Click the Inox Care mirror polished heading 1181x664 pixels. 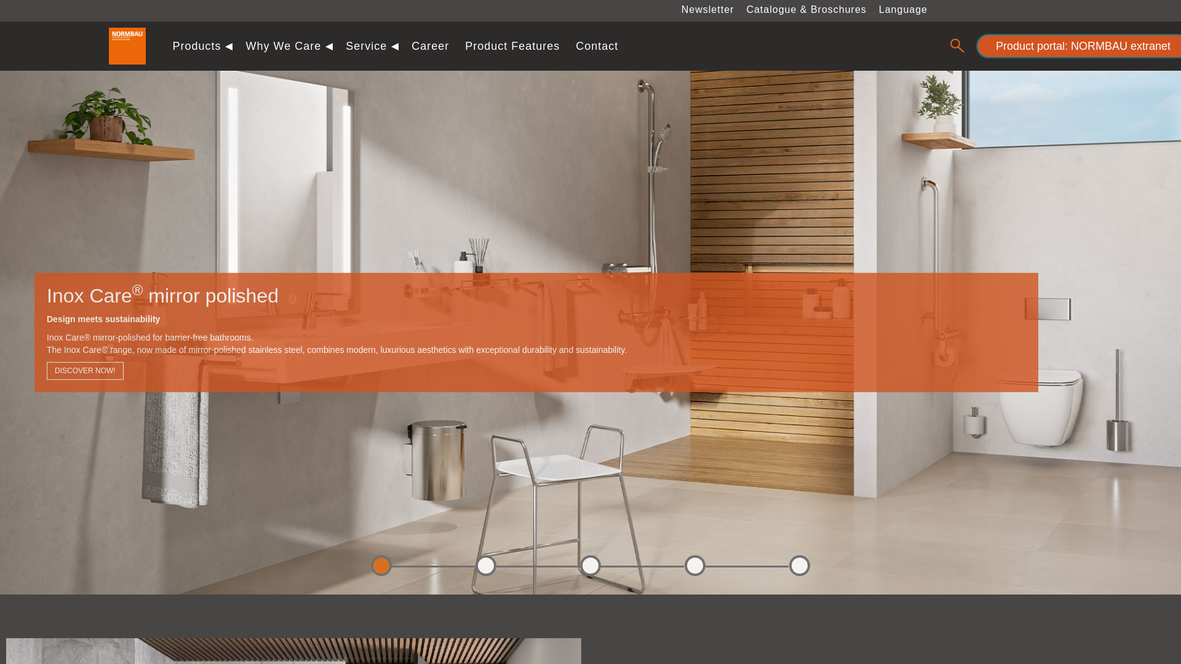pos(162,295)
